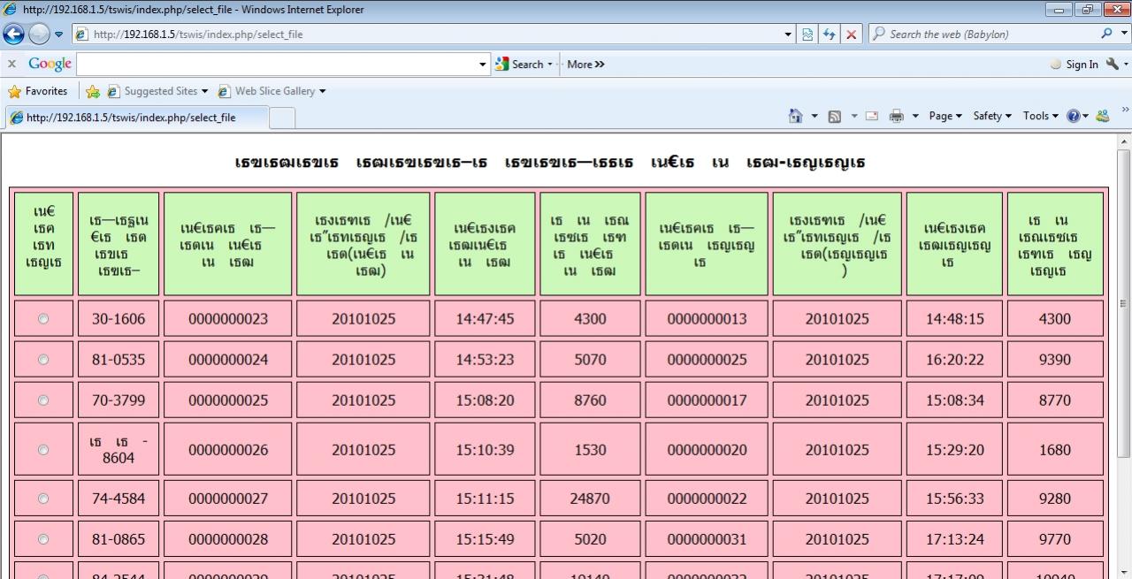Viewport: 1132px width, 579px height.
Task: Open the Help question-mark icon
Action: (1074, 116)
